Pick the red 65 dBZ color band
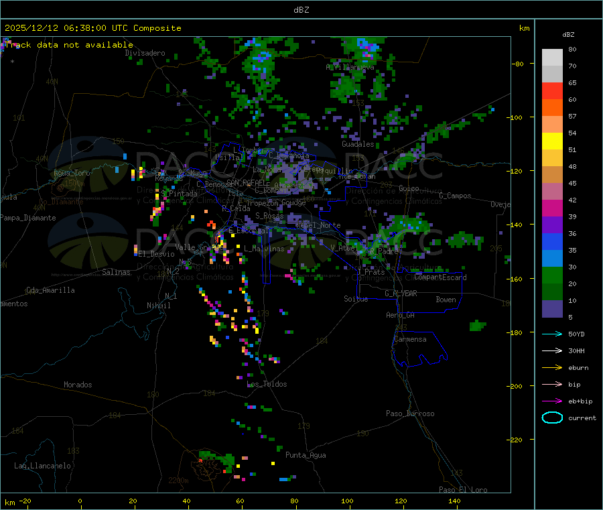 click(552, 90)
